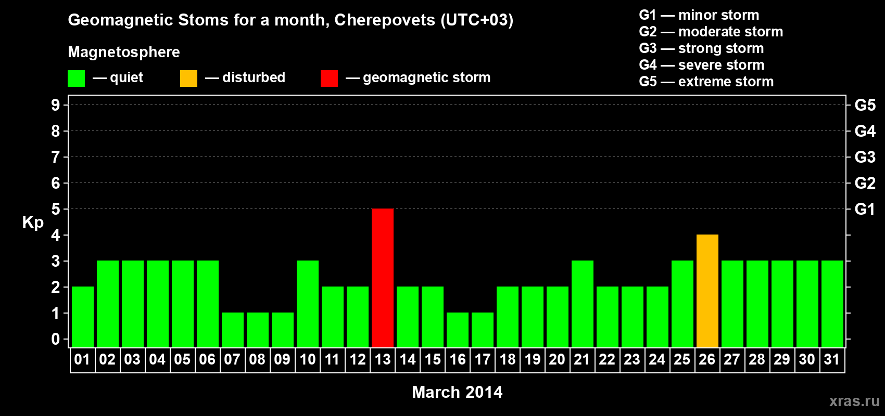
Task: Click the short green bar for day 07
Action: pos(233,330)
